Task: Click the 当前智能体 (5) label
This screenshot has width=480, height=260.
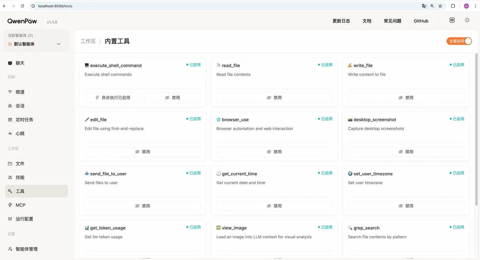Action: 21,36
